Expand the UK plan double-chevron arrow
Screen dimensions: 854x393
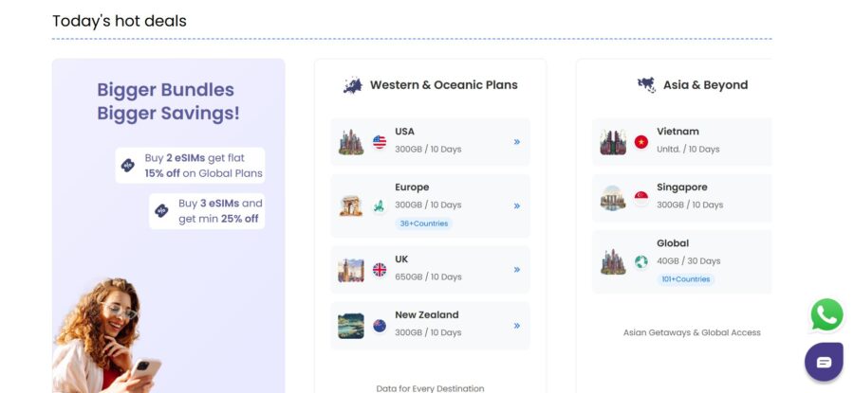point(517,270)
